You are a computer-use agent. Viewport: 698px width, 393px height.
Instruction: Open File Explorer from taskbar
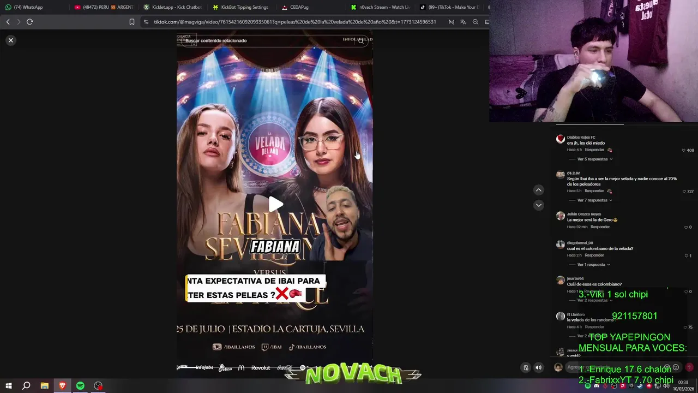pyautogui.click(x=44, y=386)
